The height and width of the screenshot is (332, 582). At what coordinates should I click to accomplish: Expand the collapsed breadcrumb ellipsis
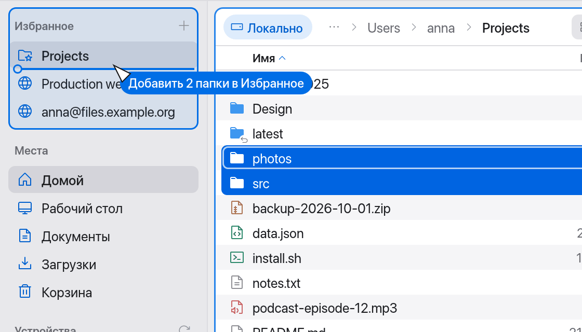point(334,27)
